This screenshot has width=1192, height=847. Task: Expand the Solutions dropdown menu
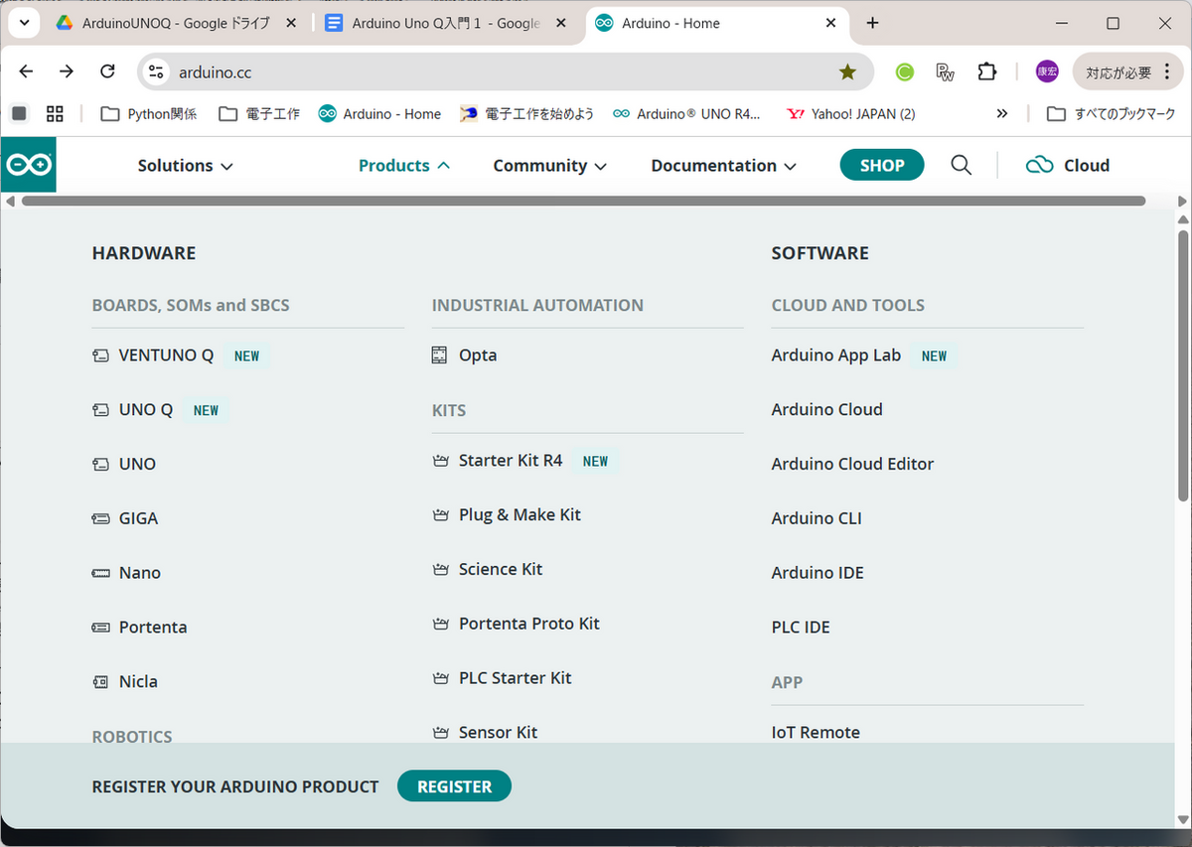[185, 166]
